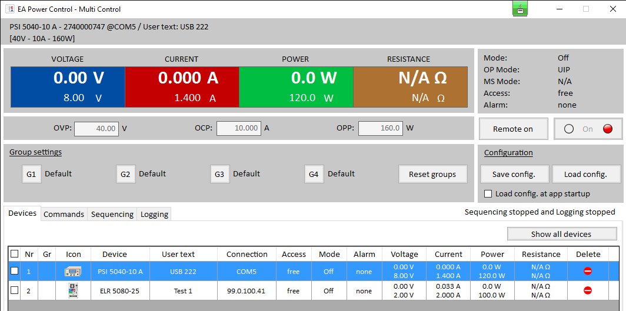Viewport: 626px width, 311px height.
Task: Click the 99.0.100.41 connection cell
Action: pyautogui.click(x=247, y=291)
